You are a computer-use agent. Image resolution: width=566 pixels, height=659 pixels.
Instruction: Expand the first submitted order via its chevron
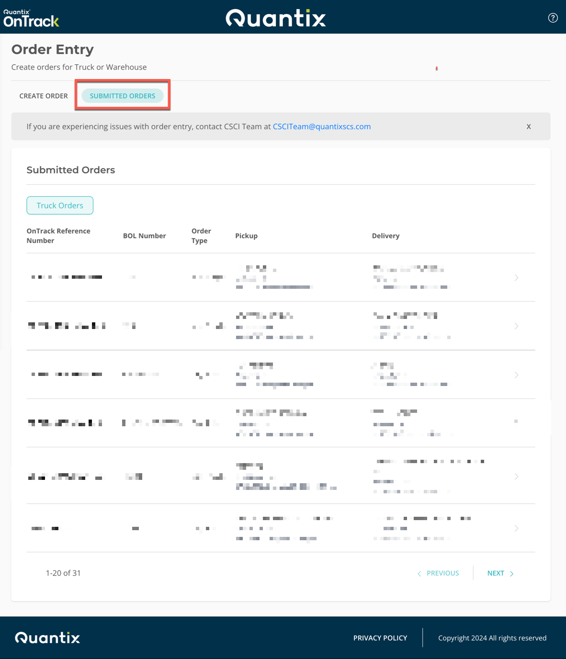[516, 277]
